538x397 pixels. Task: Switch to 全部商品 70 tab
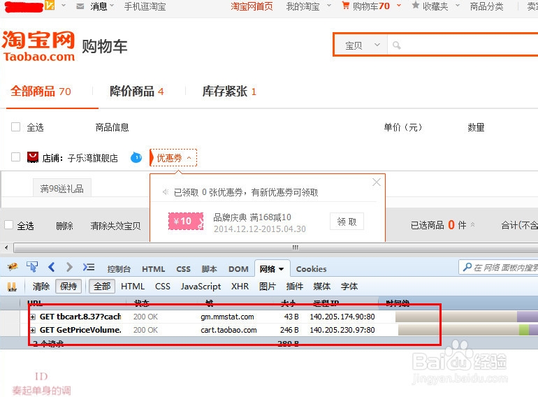pyautogui.click(x=41, y=92)
